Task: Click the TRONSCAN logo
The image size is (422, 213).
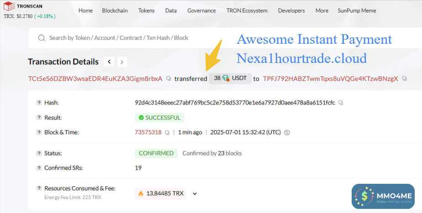Action: click(x=23, y=6)
